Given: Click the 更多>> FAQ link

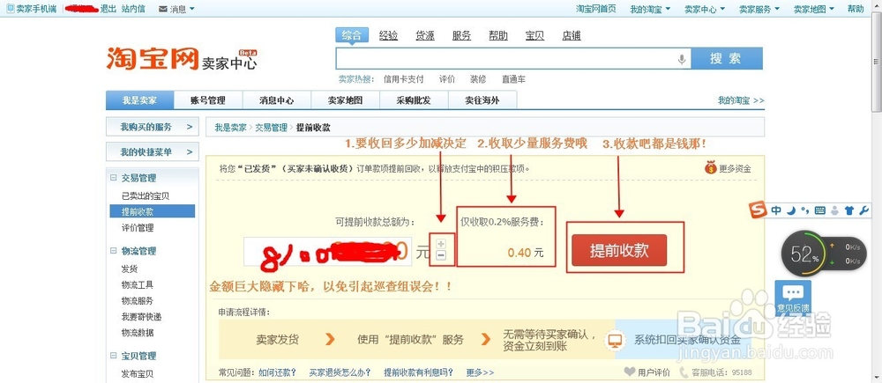Looking at the screenshot, I should coord(480,372).
